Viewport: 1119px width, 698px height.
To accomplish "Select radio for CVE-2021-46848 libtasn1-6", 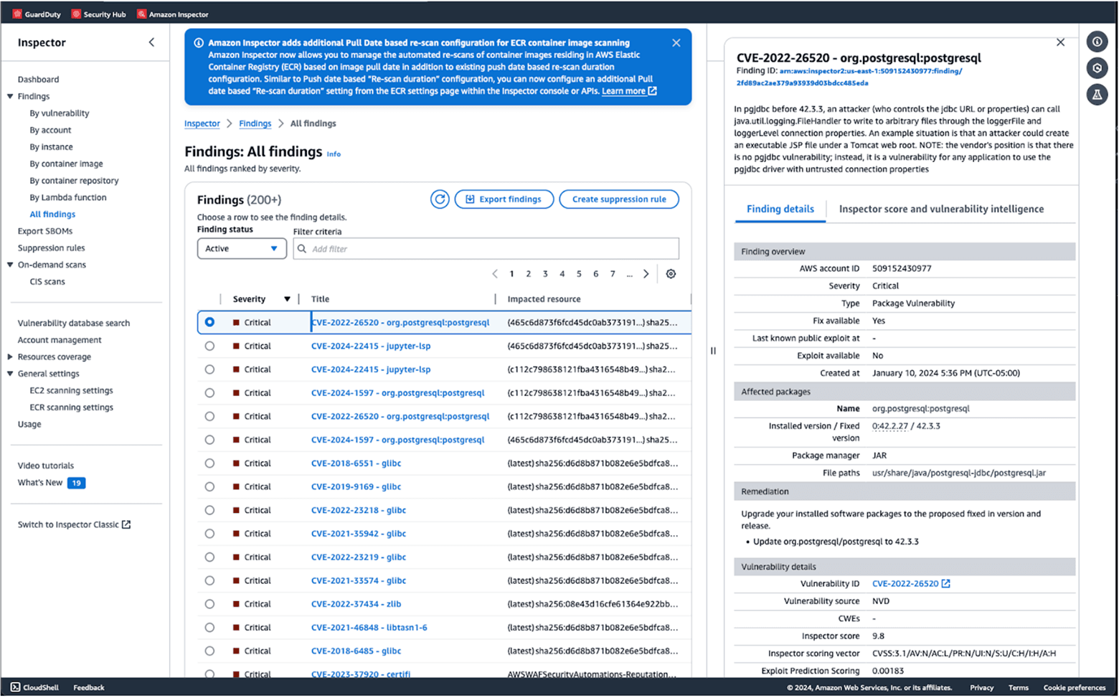I will coord(209,628).
